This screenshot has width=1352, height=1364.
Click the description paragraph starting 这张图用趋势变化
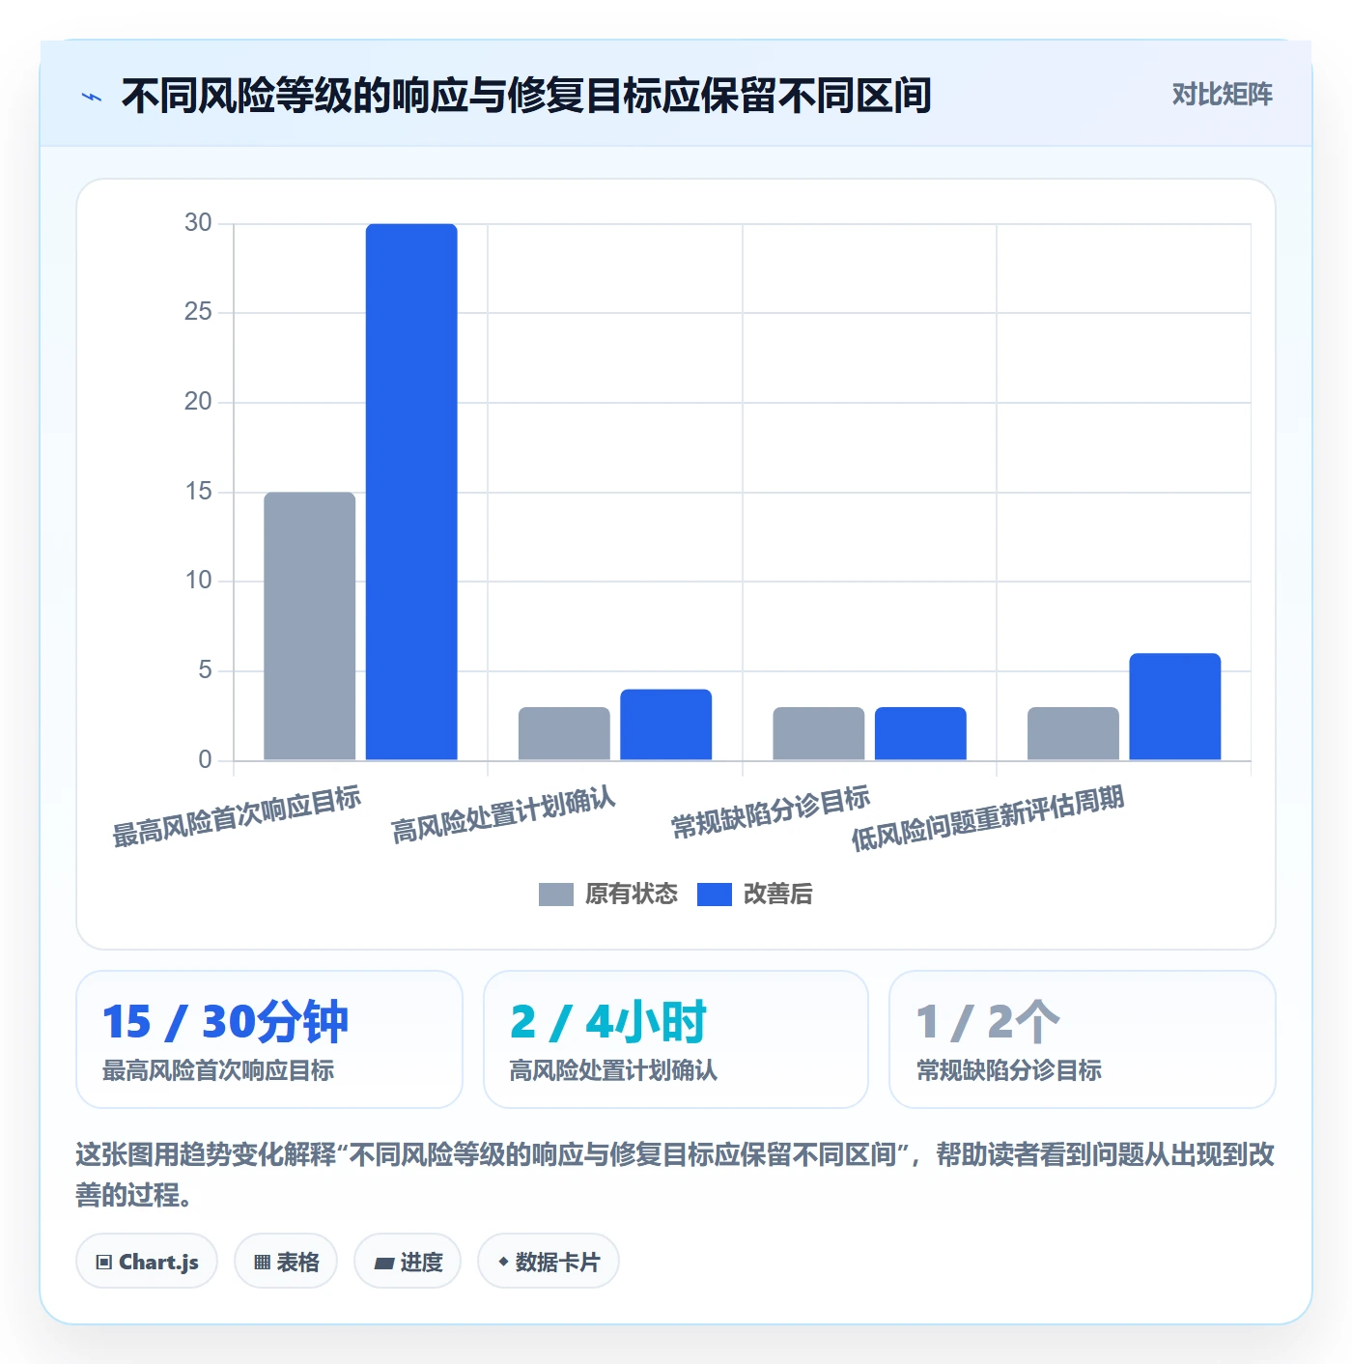tap(675, 1175)
